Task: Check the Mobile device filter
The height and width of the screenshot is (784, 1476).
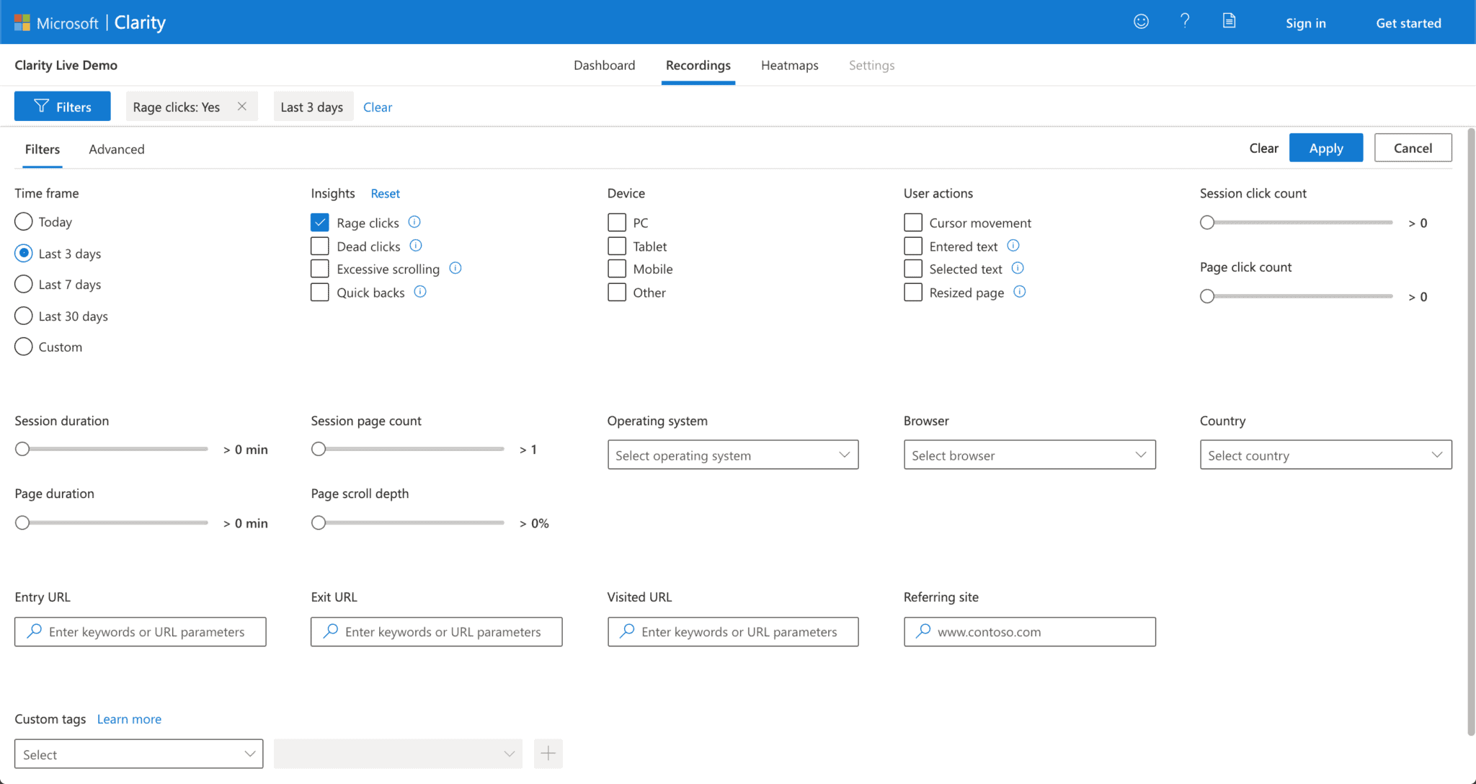Action: pos(616,268)
